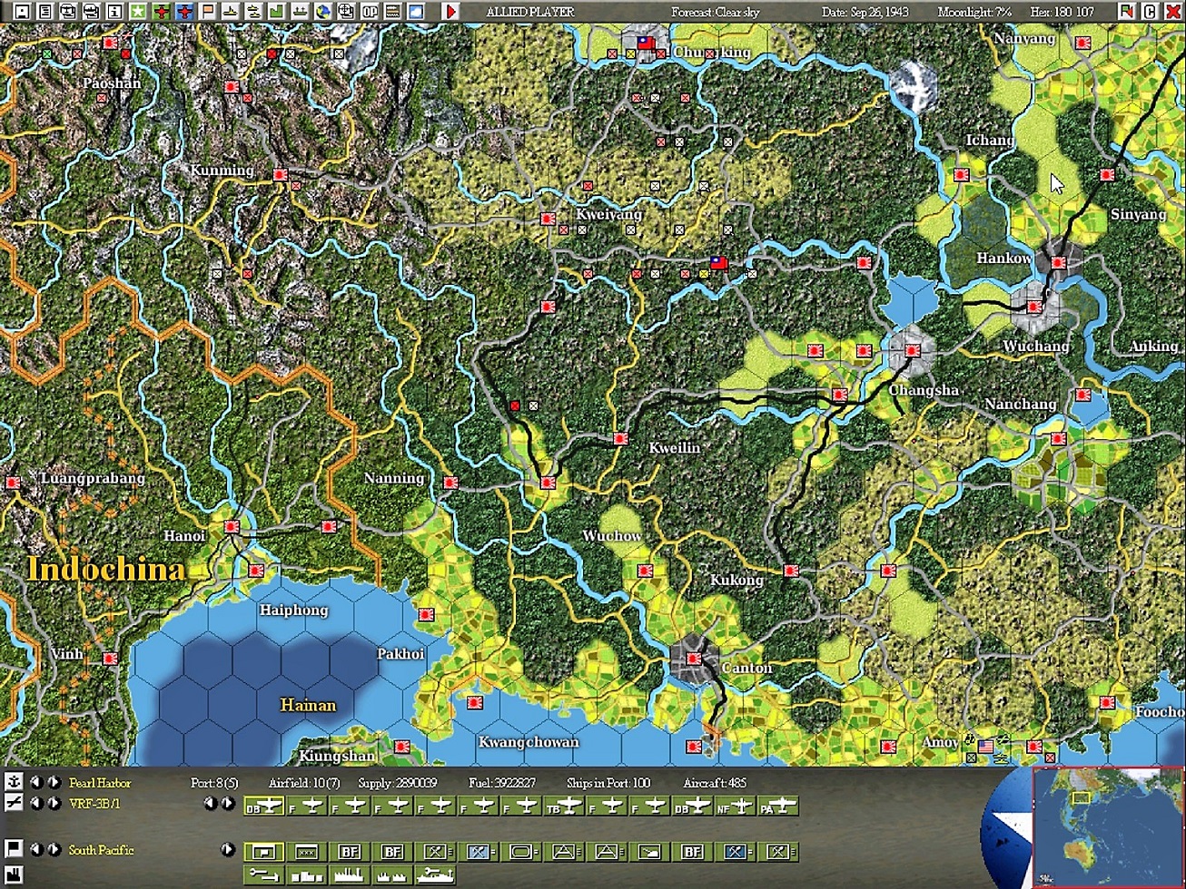Go to previous air unit before VRF-3B/1
1186x889 pixels.
[36, 804]
